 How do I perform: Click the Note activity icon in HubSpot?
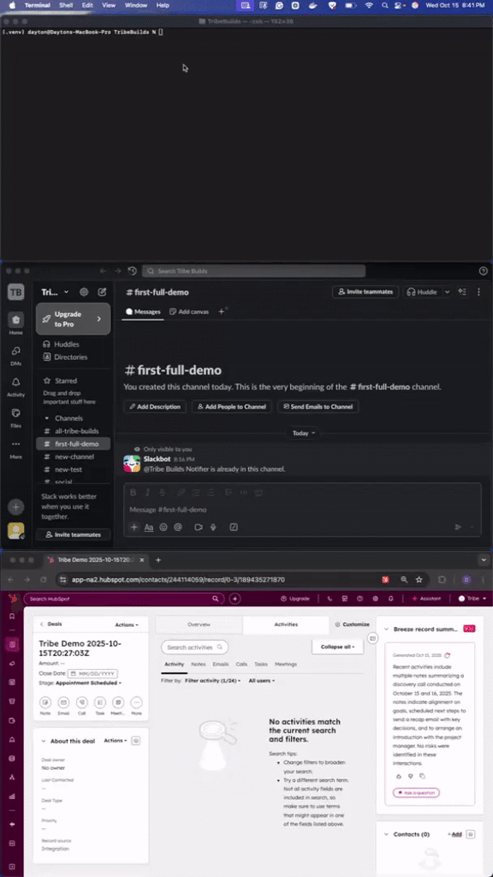45,702
